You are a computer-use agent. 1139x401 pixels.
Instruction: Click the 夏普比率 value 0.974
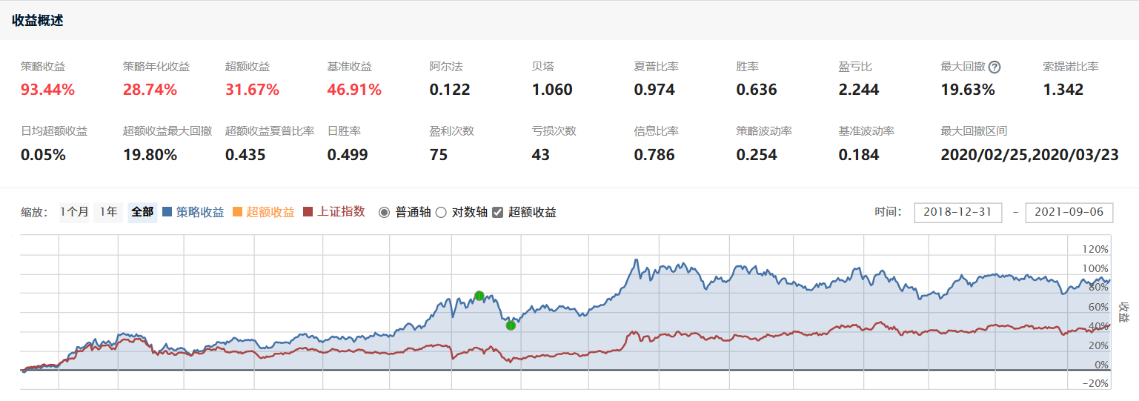(x=654, y=90)
